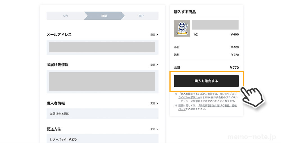Select the 入力 step in progress bar

(65, 16)
